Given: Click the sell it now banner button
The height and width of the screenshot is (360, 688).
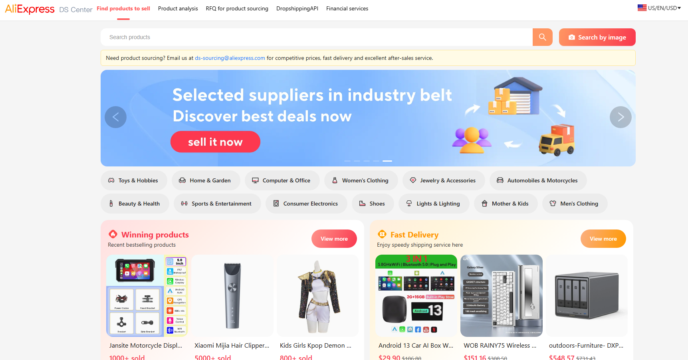Looking at the screenshot, I should pos(215,142).
